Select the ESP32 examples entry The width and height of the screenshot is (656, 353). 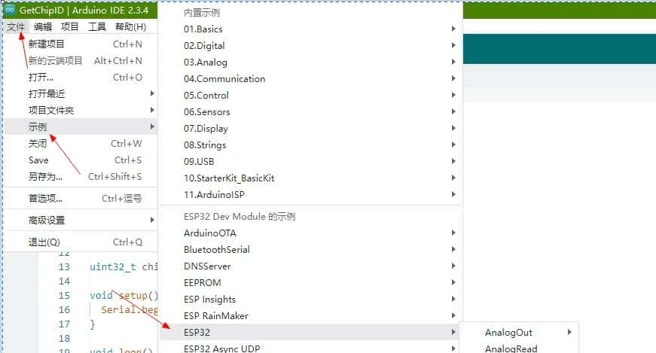(x=311, y=332)
